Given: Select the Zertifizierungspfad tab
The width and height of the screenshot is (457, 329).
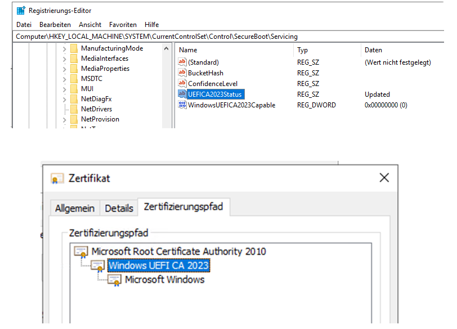Looking at the screenshot, I should (x=183, y=207).
